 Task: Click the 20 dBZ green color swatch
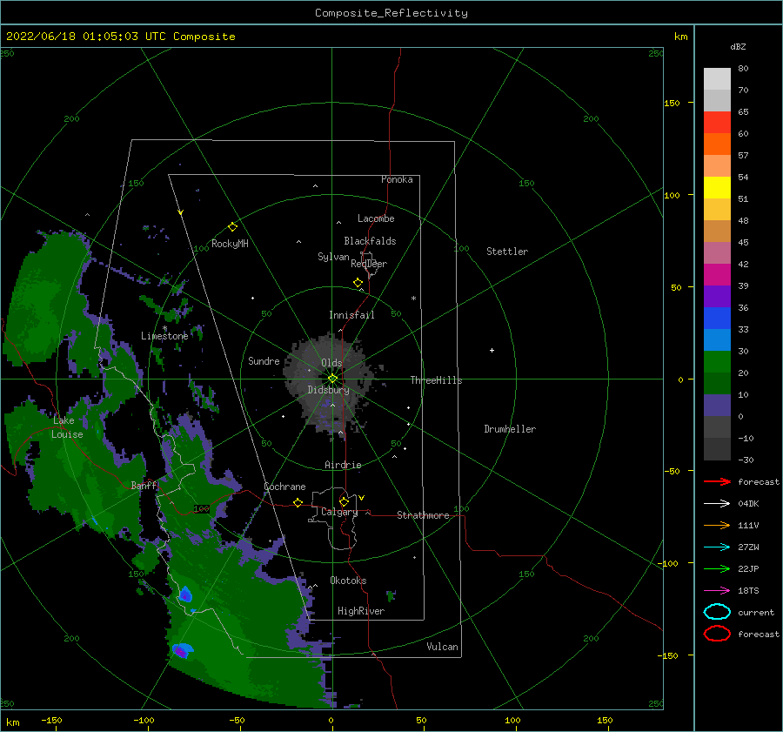click(717, 362)
